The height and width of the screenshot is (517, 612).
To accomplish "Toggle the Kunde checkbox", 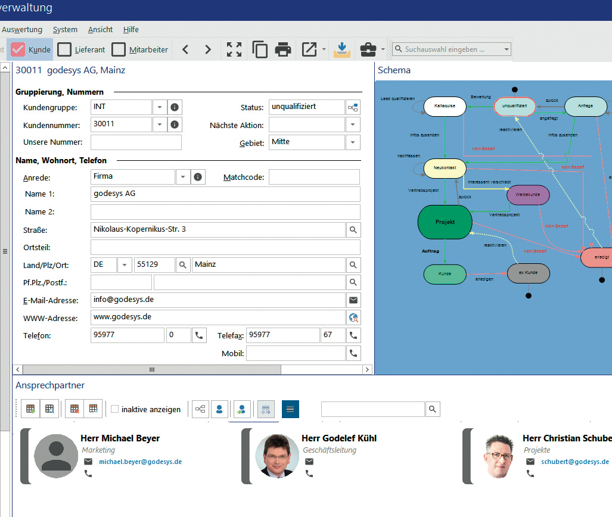I will 18,49.
